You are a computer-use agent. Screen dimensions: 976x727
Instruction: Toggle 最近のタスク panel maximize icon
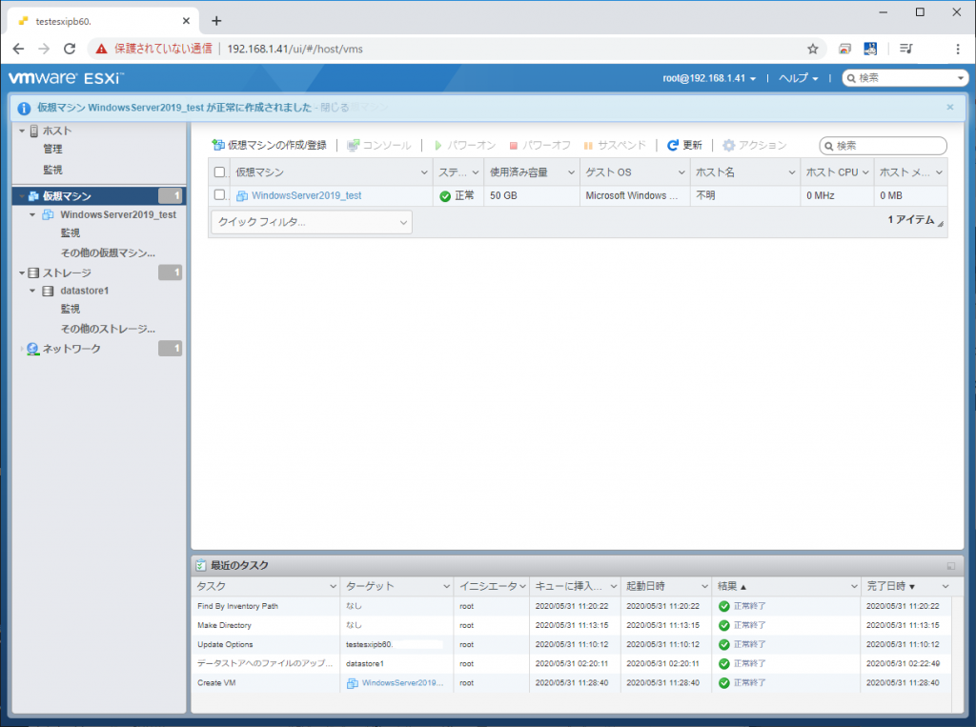pyautogui.click(x=950, y=566)
